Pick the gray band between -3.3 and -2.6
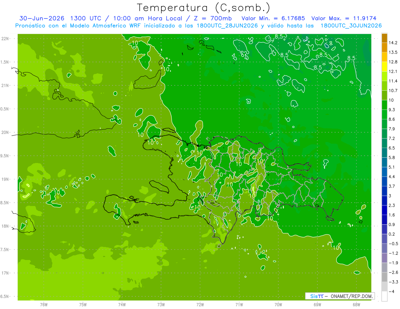Screen dimensions: 400x309 [x=384, y=277]
